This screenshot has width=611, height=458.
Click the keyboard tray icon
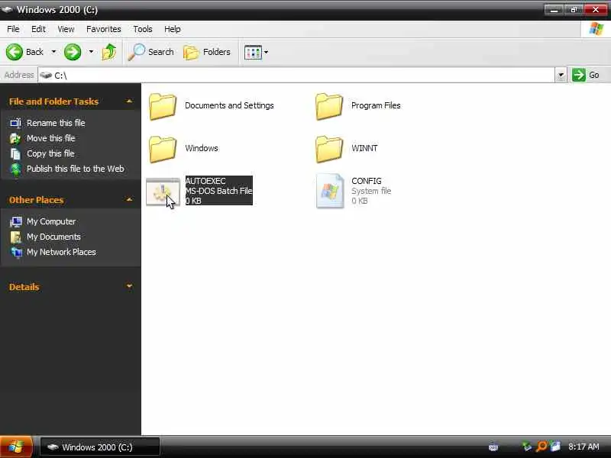point(493,447)
